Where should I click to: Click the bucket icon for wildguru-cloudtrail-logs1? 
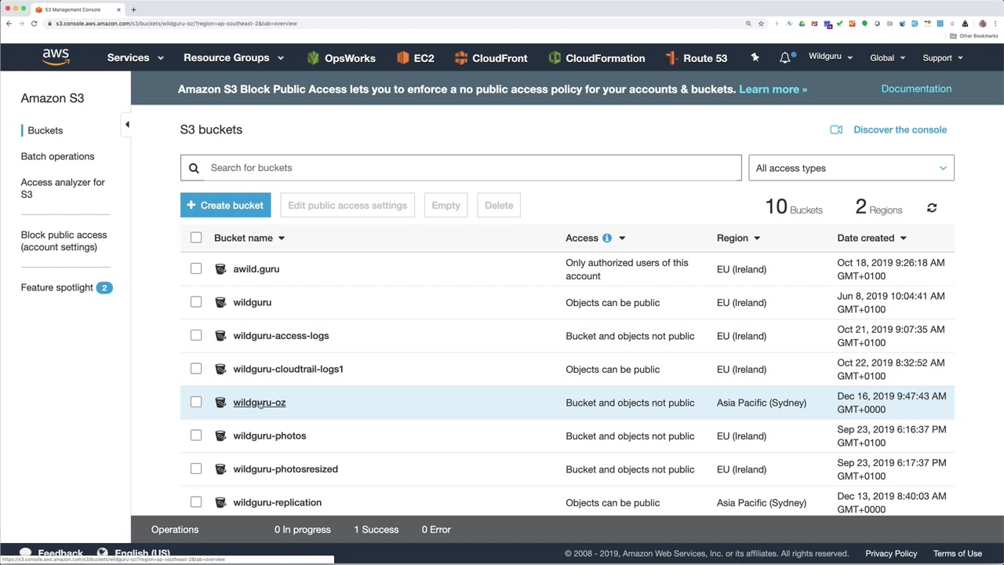[220, 369]
